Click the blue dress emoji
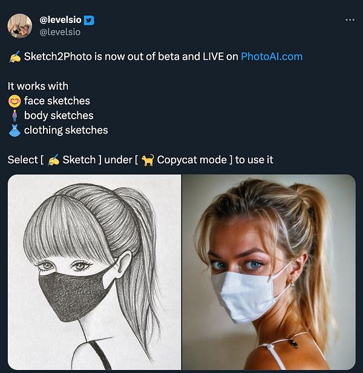 (15, 131)
